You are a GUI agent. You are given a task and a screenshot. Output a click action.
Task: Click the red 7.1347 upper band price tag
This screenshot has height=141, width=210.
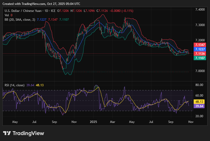(200, 45)
